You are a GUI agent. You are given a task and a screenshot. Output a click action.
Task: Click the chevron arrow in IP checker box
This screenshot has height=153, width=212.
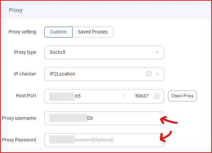coord(157,74)
